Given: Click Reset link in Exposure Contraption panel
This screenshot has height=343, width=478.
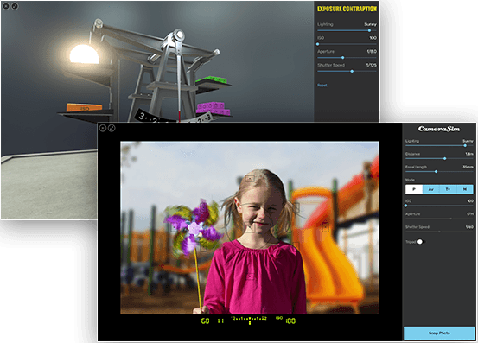Looking at the screenshot, I should tap(322, 86).
